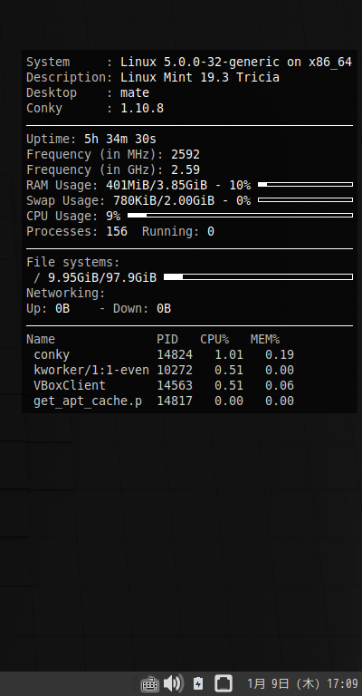Click the 'Networking:' heading

click(65, 294)
